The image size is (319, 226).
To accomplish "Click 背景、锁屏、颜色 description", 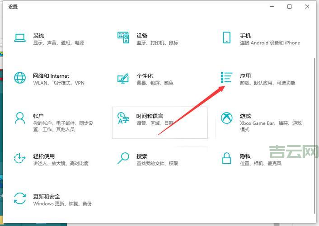I will click(x=155, y=83).
